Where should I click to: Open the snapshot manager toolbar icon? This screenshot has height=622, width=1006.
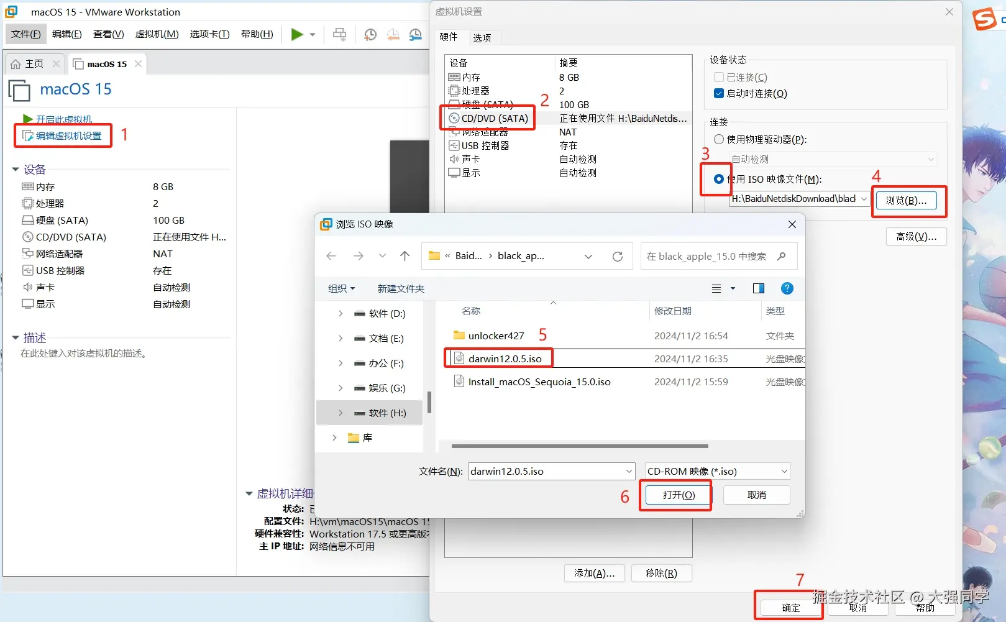click(415, 35)
